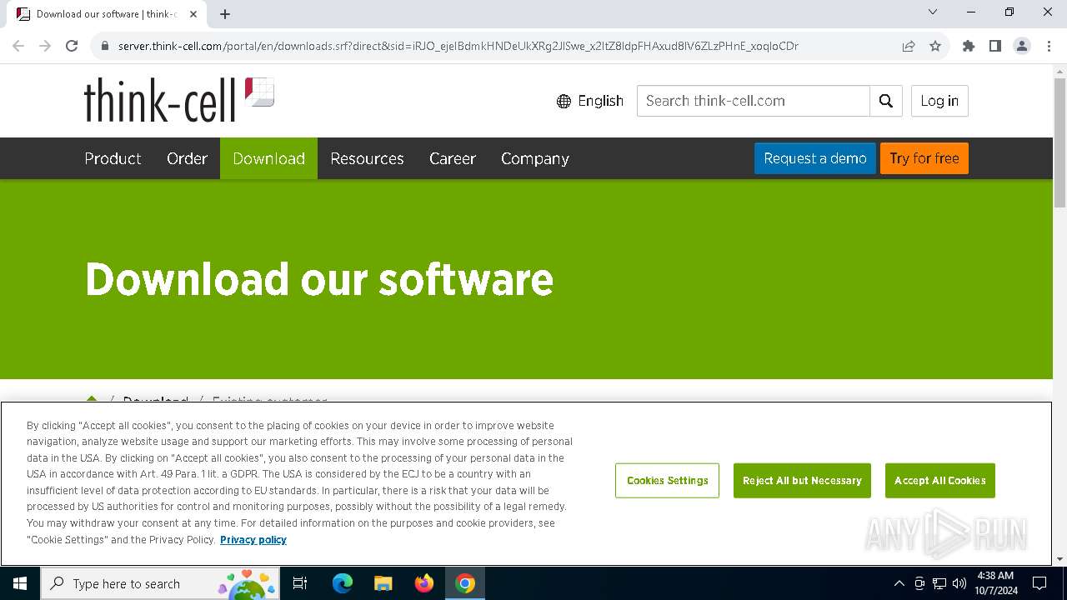The width and height of the screenshot is (1067, 600).
Task: Click the page vertical scrollbar thumb
Action: [1059, 142]
